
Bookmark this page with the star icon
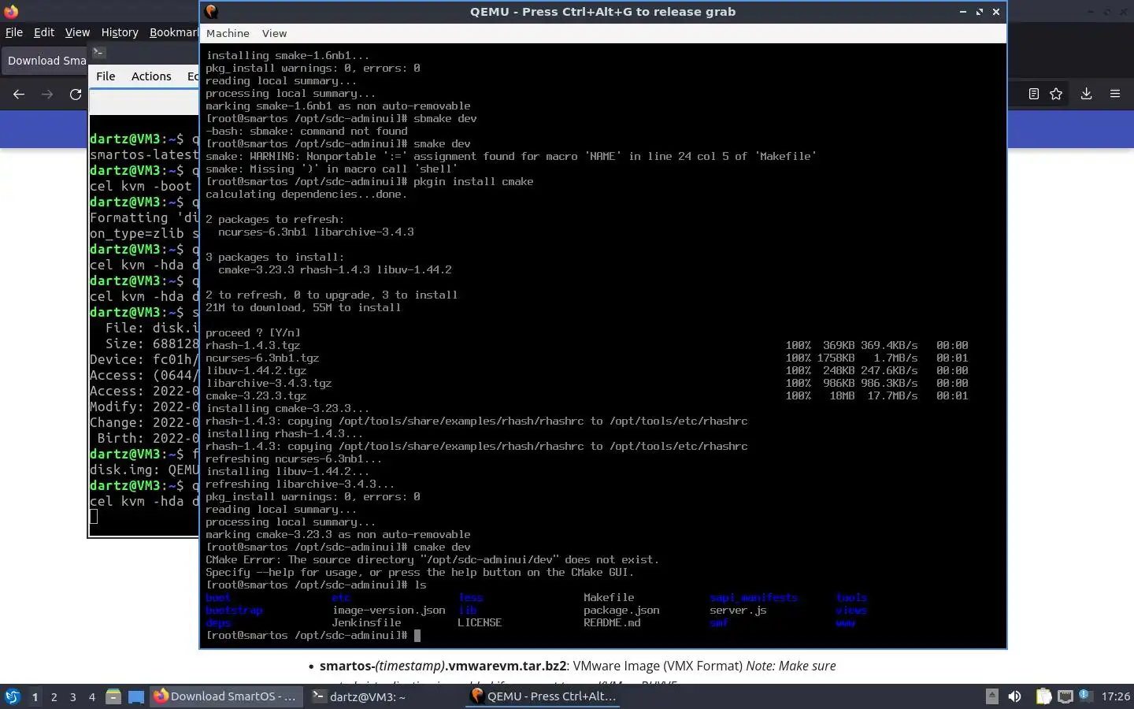(1056, 94)
